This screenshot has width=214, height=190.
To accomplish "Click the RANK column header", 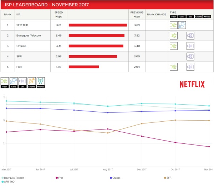I will pos(7,15).
